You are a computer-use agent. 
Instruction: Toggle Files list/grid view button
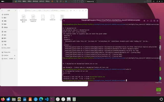pos(74,10)
